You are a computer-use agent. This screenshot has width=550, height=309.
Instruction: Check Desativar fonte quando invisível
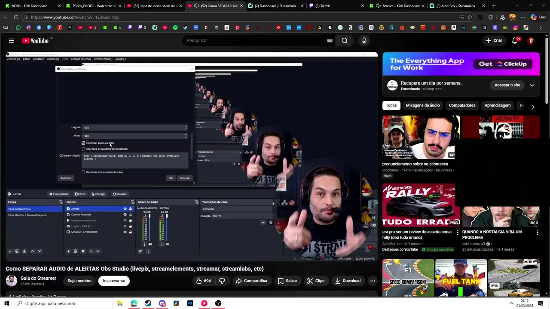coord(83,172)
